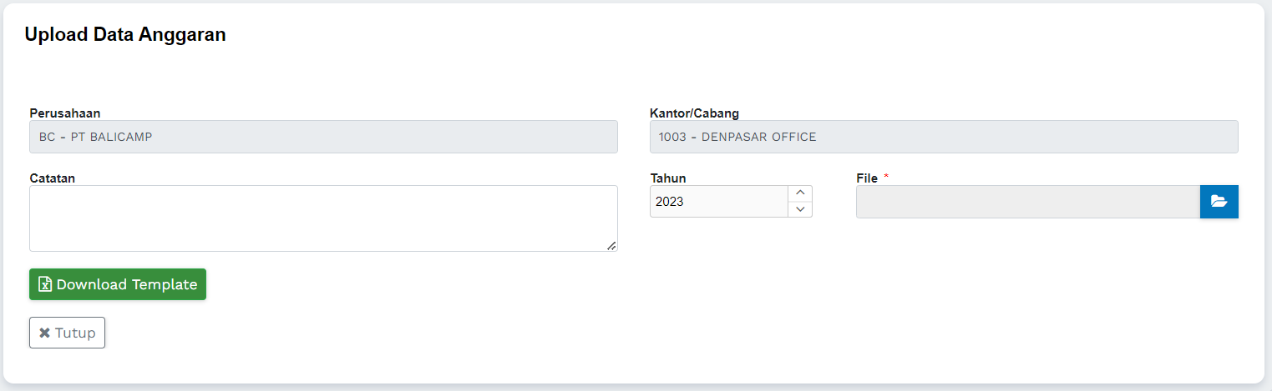
Task: Click the Tahun field label
Action: [668, 178]
